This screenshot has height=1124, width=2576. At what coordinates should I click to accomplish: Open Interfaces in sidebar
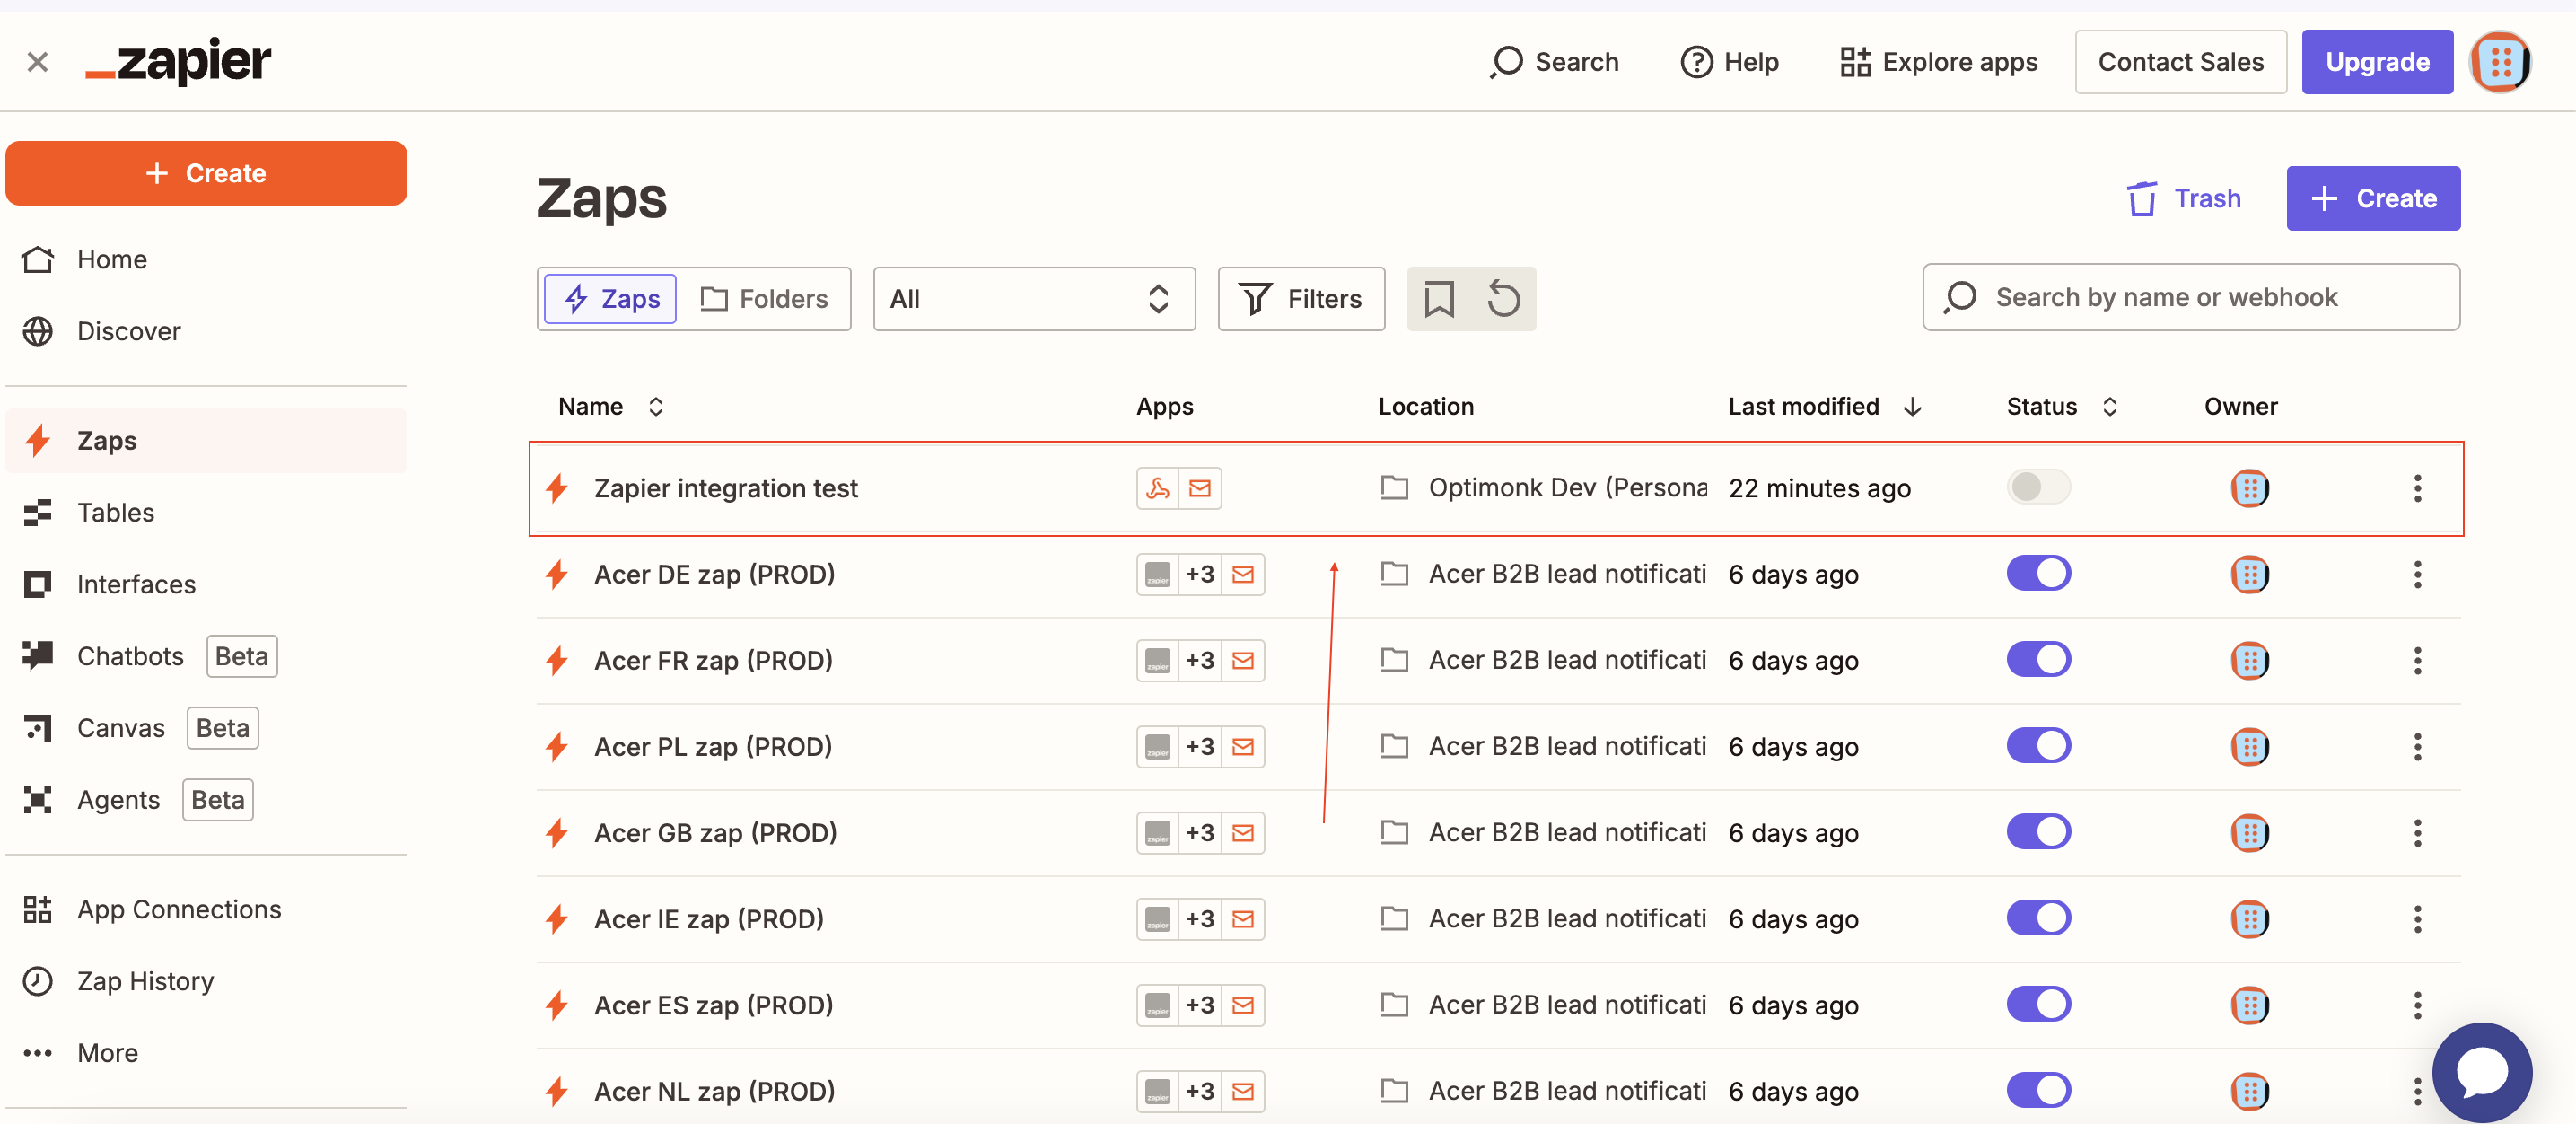206,584
